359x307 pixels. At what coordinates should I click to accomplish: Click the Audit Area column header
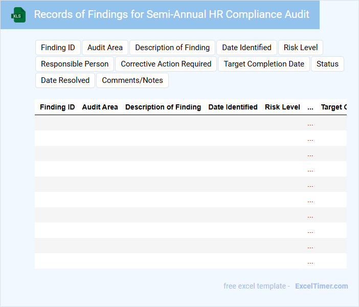pos(100,107)
